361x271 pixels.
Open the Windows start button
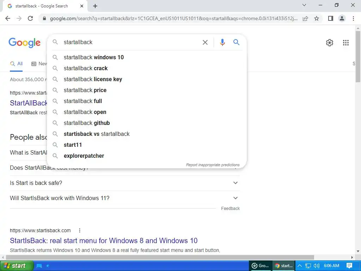(x=17, y=266)
